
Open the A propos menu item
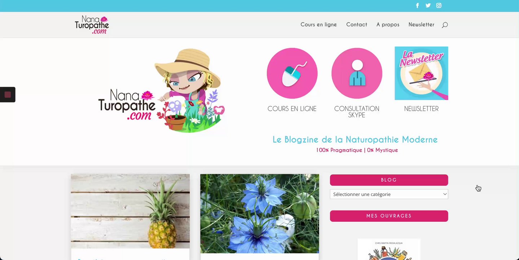pyautogui.click(x=388, y=25)
